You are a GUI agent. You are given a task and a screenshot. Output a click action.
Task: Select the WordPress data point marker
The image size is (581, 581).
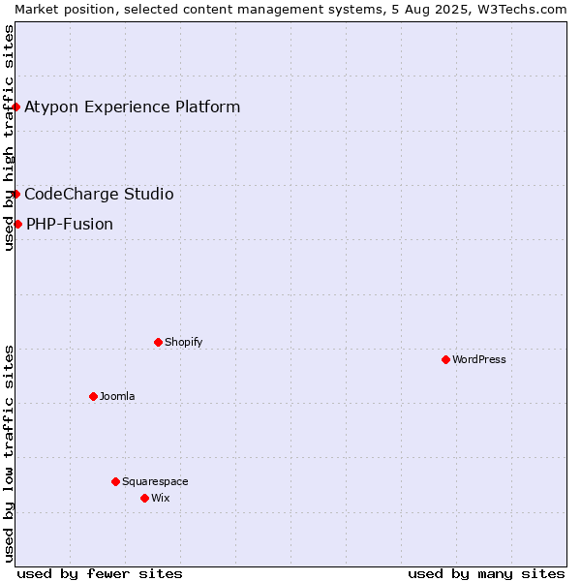click(445, 360)
